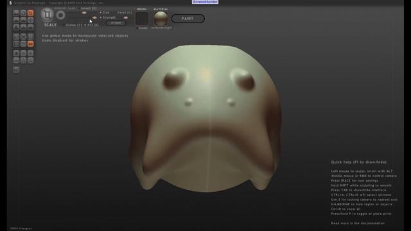Click 'Hold SHIFT while sculpting to smooth' text
Screen dimensions: 411x231
pos(361,185)
